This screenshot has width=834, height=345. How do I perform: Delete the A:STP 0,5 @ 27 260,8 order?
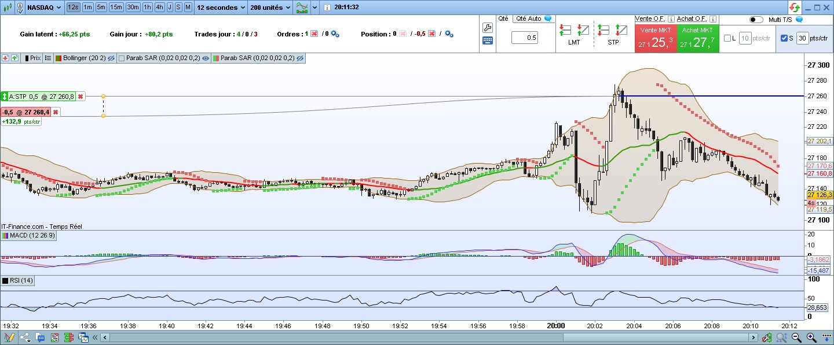point(81,97)
